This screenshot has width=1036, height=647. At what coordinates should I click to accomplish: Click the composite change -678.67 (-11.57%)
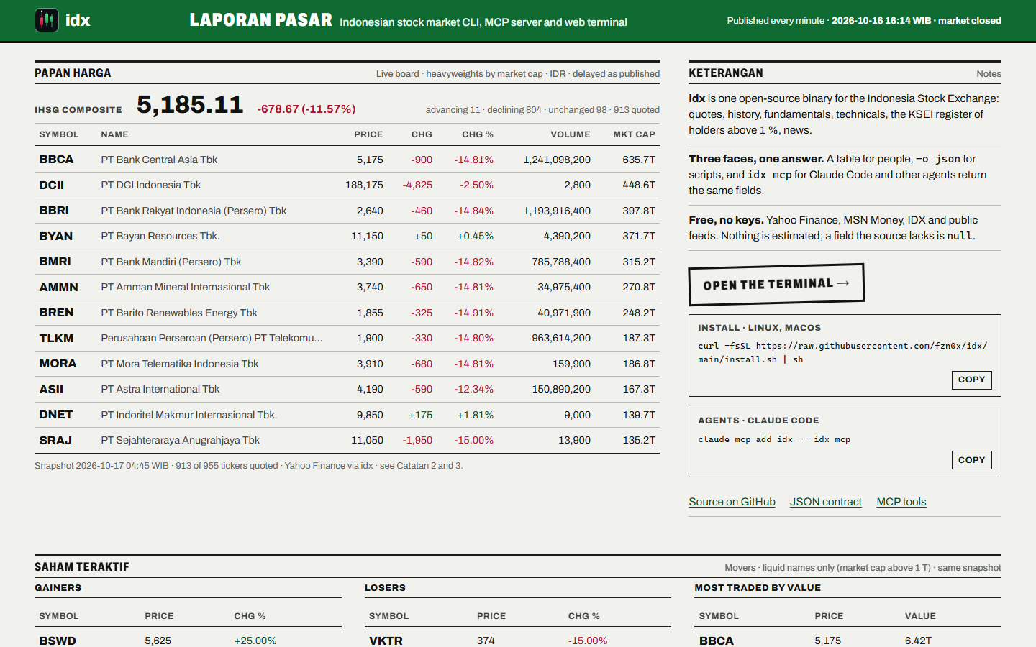click(306, 109)
